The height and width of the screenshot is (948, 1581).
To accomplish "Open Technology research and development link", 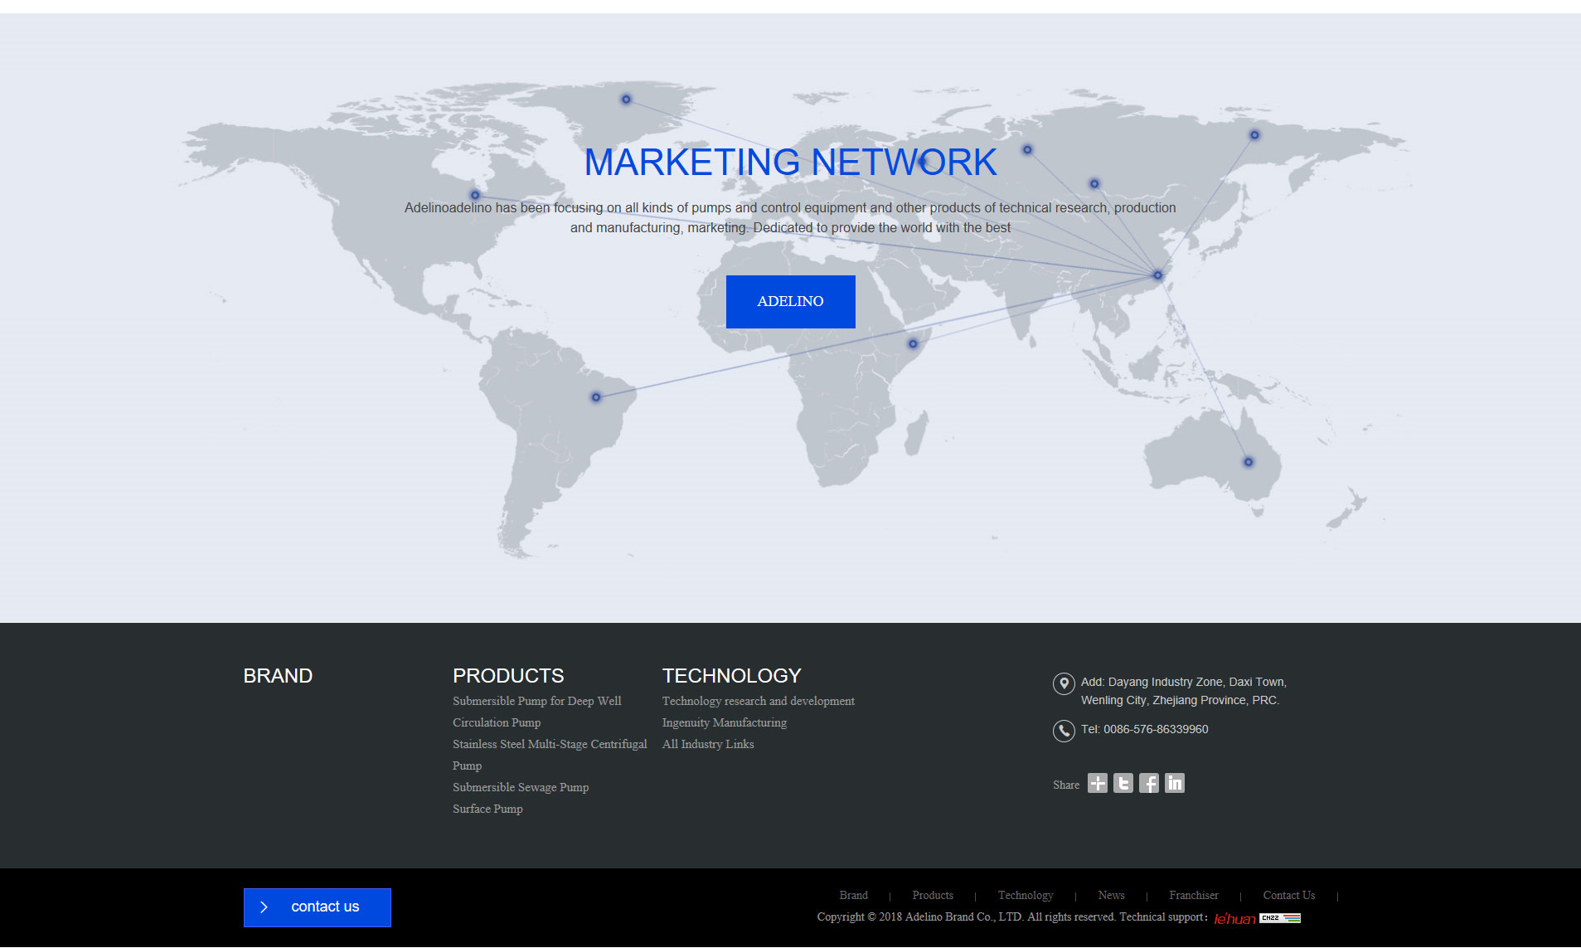I will tap(758, 701).
